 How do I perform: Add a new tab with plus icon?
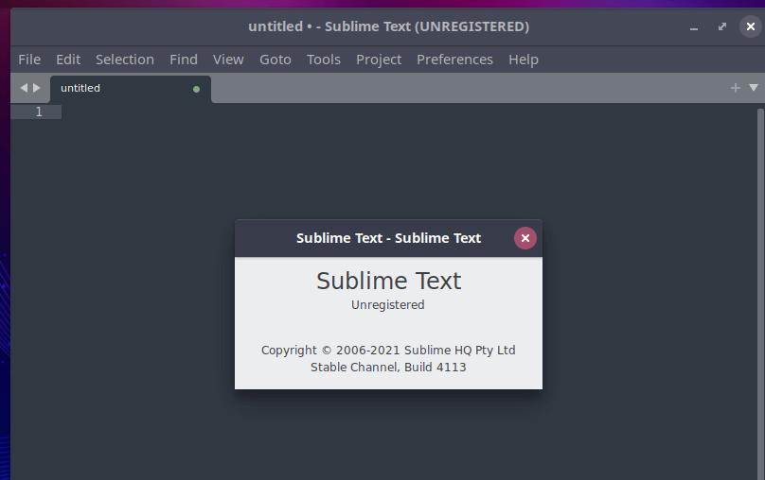click(x=736, y=88)
